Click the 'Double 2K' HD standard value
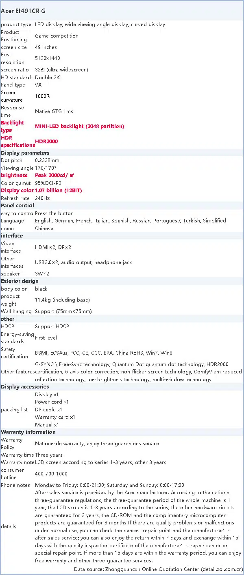Viewport: 244px width, 575px height. pos(48,78)
